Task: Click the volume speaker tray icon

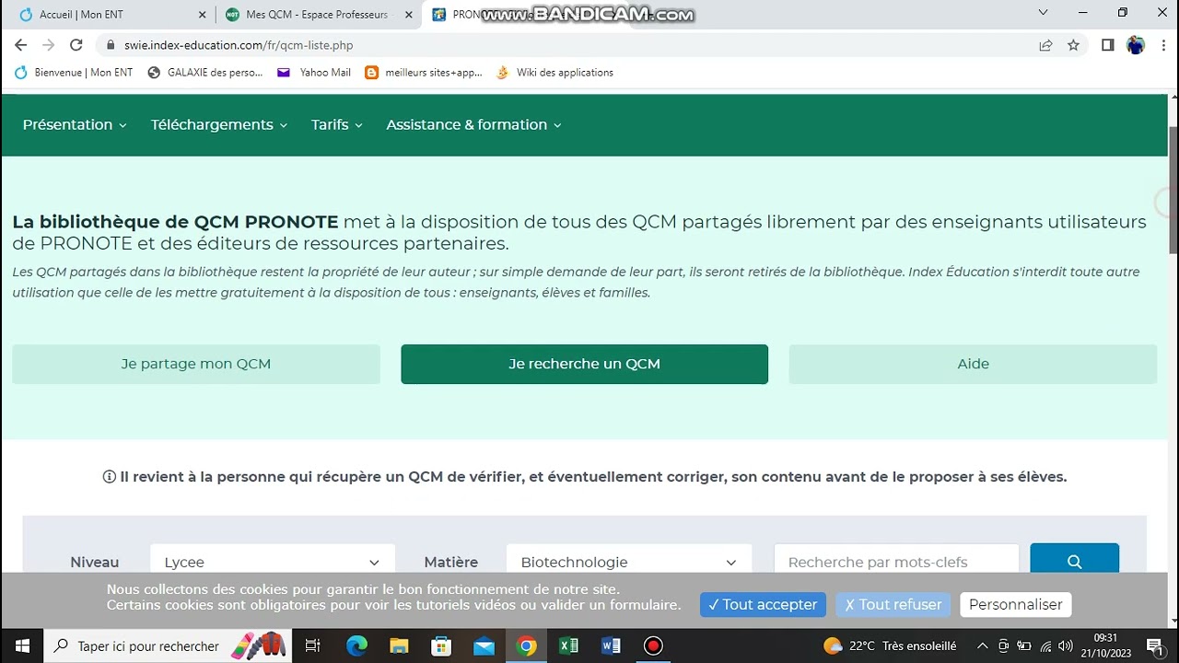Action: (1066, 646)
